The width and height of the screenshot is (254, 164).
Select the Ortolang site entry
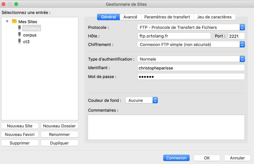click(x=32, y=28)
